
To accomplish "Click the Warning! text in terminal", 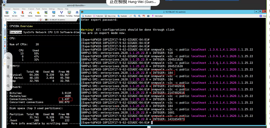I will point(87,30).
